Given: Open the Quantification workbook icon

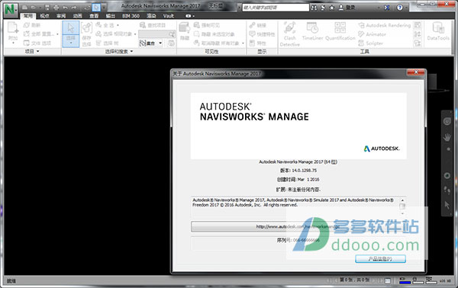Looking at the screenshot, I should tap(340, 31).
